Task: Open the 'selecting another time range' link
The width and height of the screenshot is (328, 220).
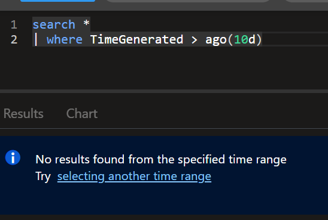Action: (x=134, y=176)
